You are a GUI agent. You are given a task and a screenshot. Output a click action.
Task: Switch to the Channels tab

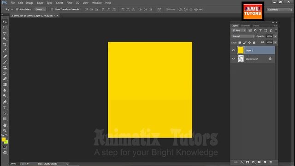[x=245, y=26]
